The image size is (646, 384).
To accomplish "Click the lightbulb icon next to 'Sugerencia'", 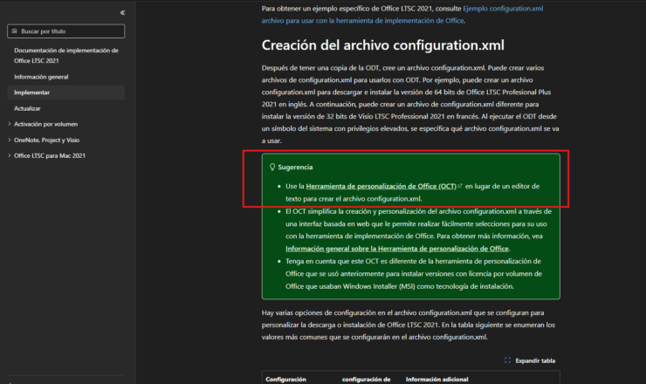I will click(271, 167).
